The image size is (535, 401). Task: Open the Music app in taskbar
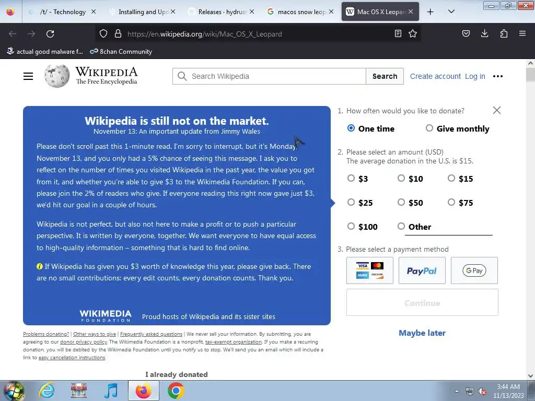coord(111,391)
